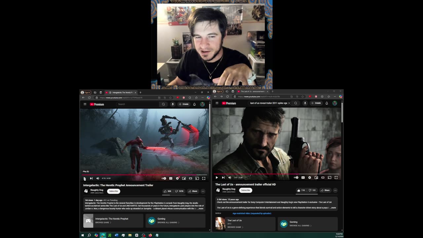Open new tab in Intergalactic browser window
Image resolution: width=423 pixels, height=238 pixels.
click(140, 93)
